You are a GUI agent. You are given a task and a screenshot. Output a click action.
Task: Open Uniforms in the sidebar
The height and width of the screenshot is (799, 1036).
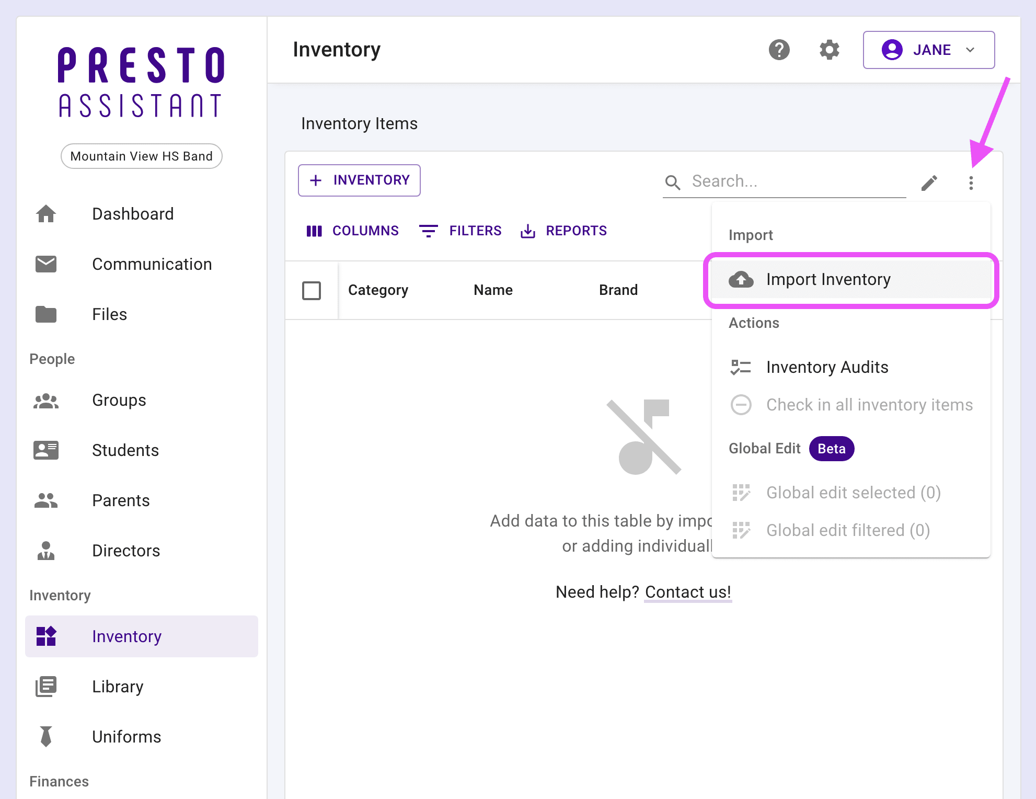click(x=126, y=737)
